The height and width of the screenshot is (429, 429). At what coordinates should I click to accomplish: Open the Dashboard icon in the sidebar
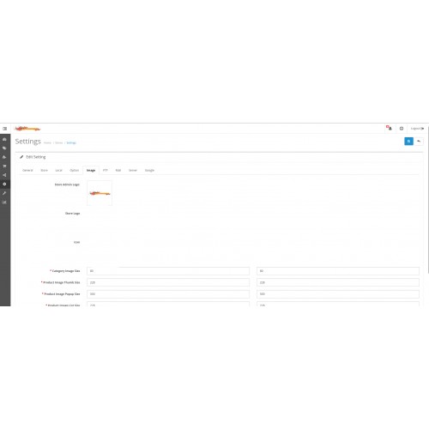click(x=4, y=139)
